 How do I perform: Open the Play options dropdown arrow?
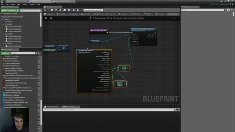(x=82, y=10)
